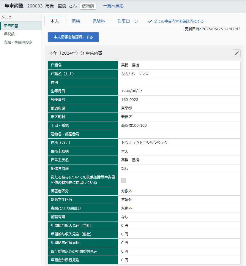Click checkmark beside 全ての申告内容を確認済にする
Image resolution: width=246 pixels, height=266 pixels.
[x=150, y=21]
